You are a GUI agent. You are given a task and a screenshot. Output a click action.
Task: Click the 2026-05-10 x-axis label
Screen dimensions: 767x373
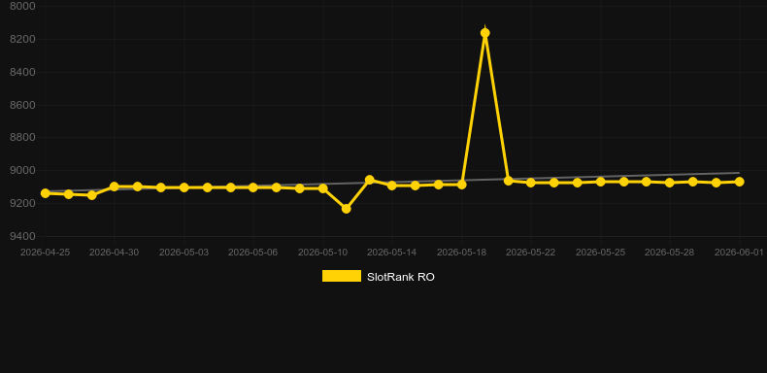coord(323,253)
